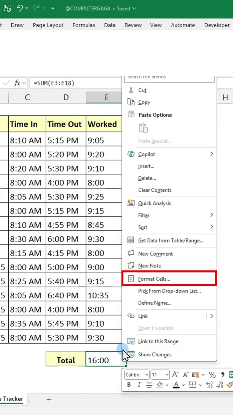Screen dimensions: 233x415
Task: Choose Copy from the context menu
Action: click(x=169, y=102)
